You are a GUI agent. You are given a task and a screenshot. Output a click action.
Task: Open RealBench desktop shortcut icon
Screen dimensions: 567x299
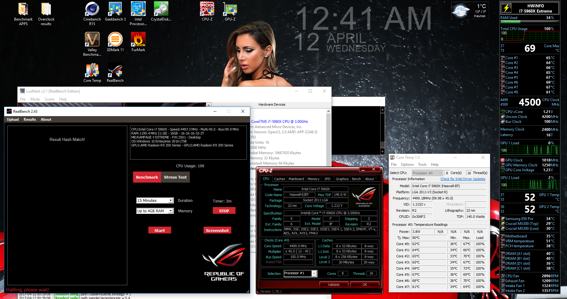tap(115, 70)
